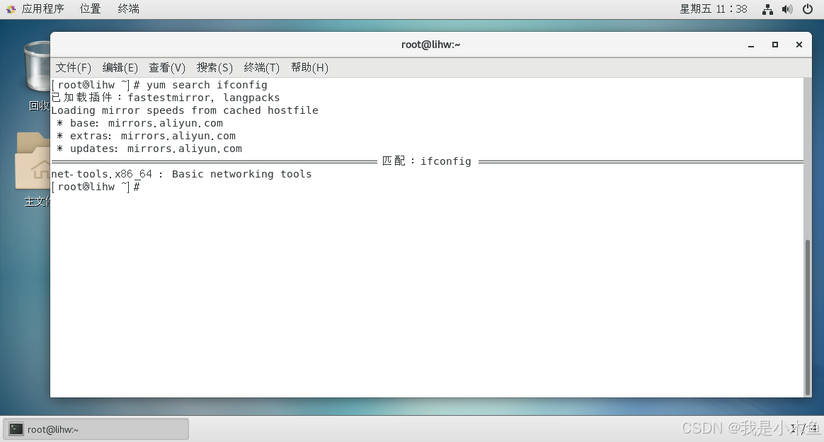Open the 终端 app menu in top panel

pos(128,9)
